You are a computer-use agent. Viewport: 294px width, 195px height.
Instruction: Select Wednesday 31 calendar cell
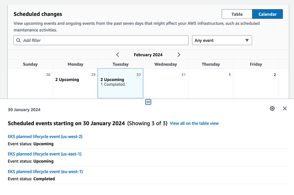(166, 83)
